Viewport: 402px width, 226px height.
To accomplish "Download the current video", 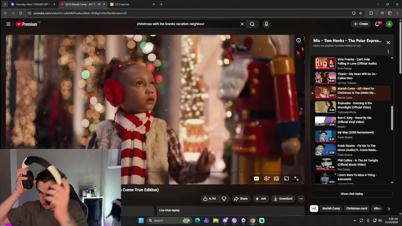I will 283,199.
